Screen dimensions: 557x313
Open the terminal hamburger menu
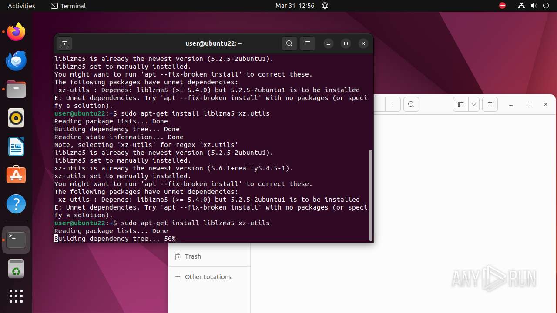point(308,43)
